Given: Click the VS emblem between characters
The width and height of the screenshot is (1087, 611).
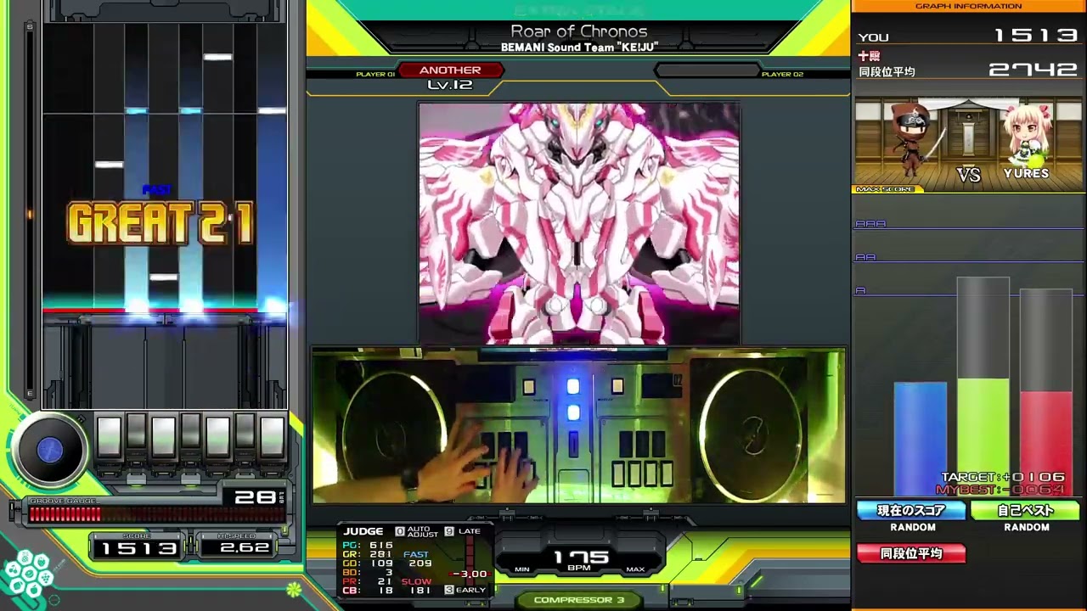Looking at the screenshot, I should click(x=969, y=175).
